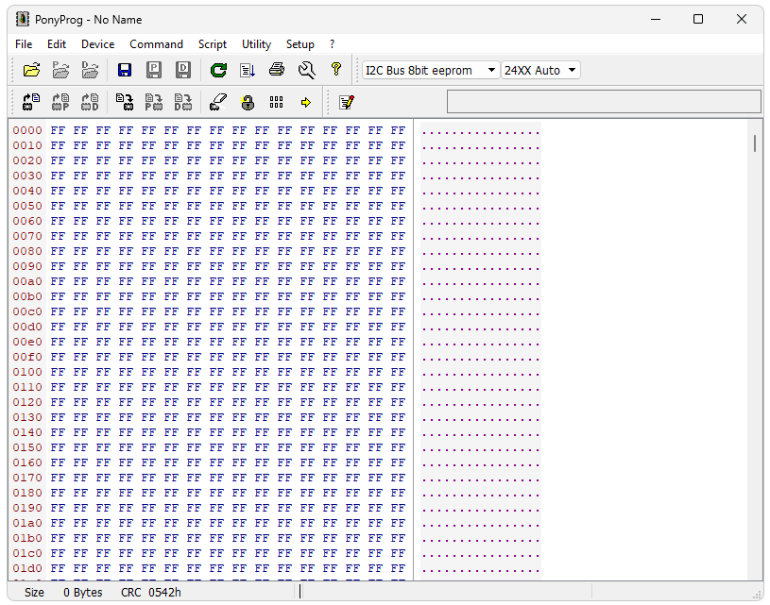Click the Save Data floppy icon
The image size is (770, 605).
183,70
